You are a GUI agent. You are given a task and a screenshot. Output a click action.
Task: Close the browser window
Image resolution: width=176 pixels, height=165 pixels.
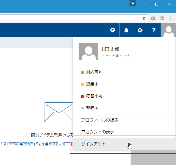pos(169,4)
